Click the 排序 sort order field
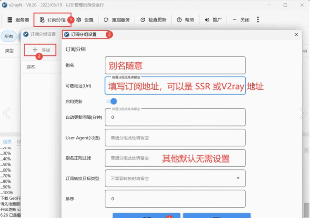 pos(175,199)
